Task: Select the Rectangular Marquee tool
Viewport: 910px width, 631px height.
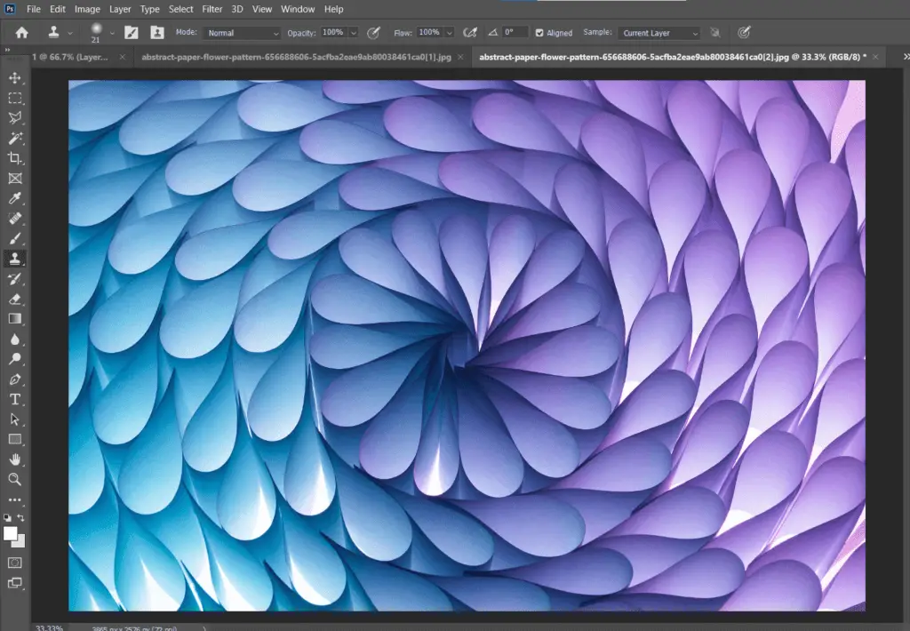Action: [x=15, y=98]
